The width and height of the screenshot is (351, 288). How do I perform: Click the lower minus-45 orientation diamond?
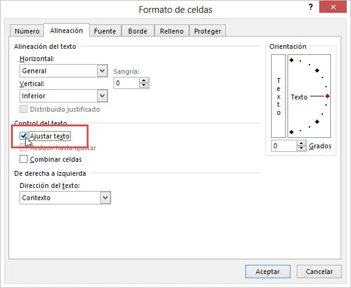(317, 122)
